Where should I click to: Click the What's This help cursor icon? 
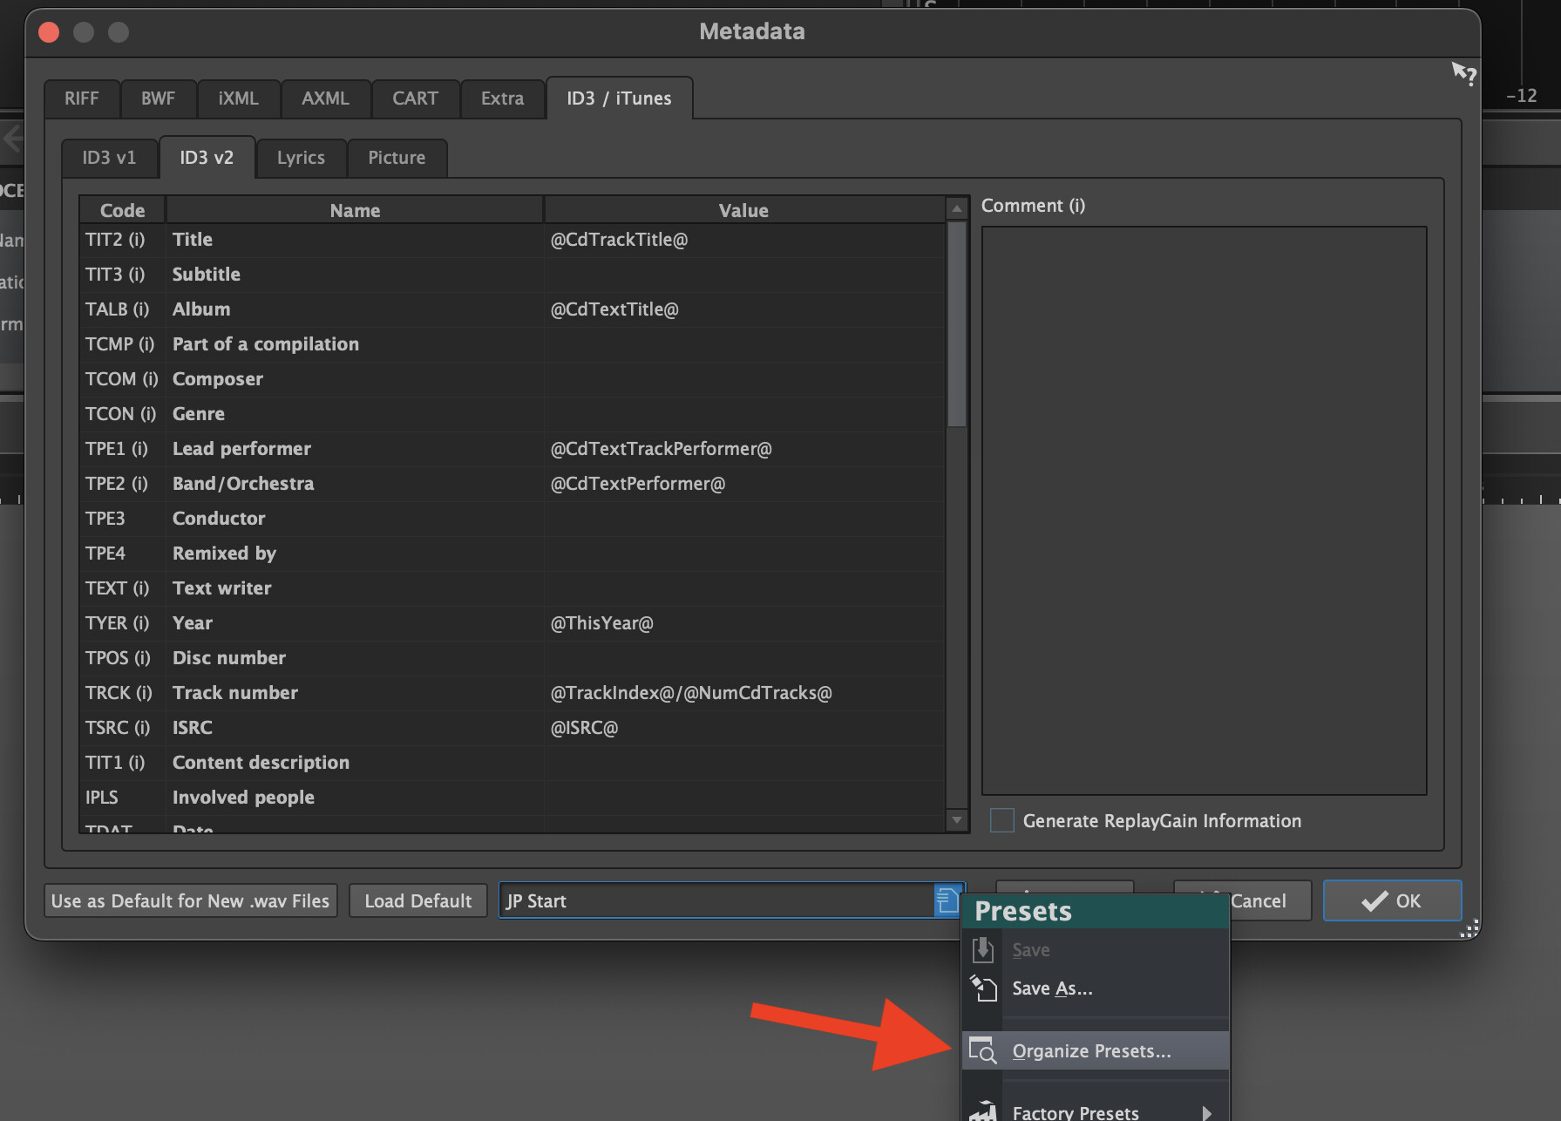[x=1463, y=74]
